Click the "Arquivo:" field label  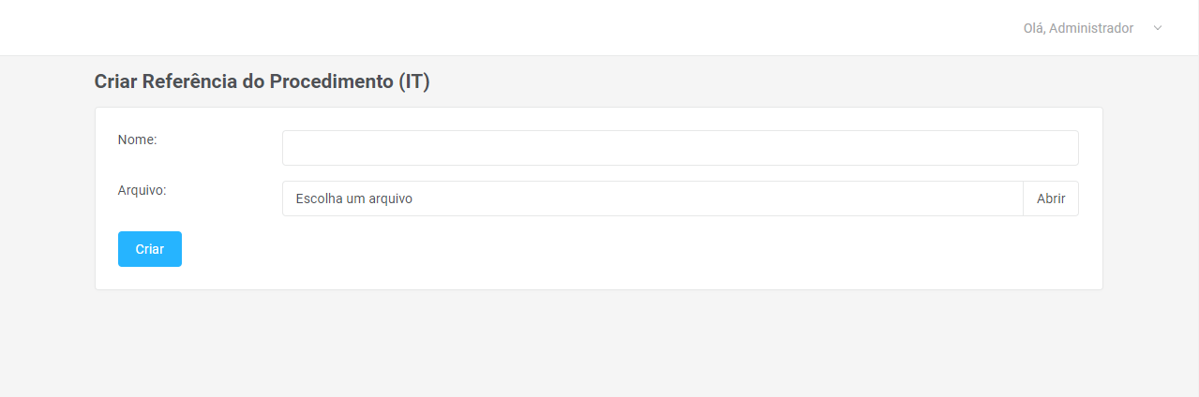(142, 190)
